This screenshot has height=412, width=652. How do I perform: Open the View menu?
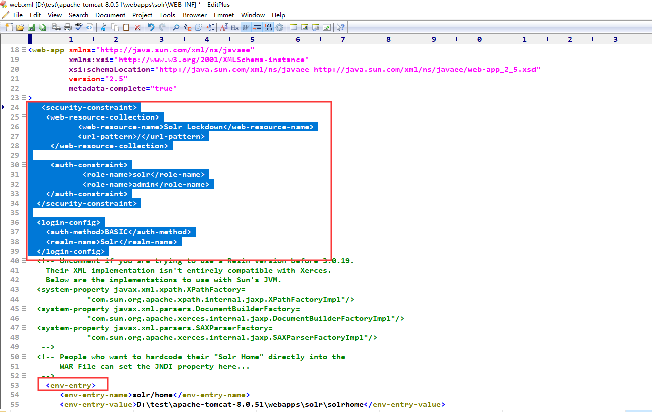(x=55, y=15)
